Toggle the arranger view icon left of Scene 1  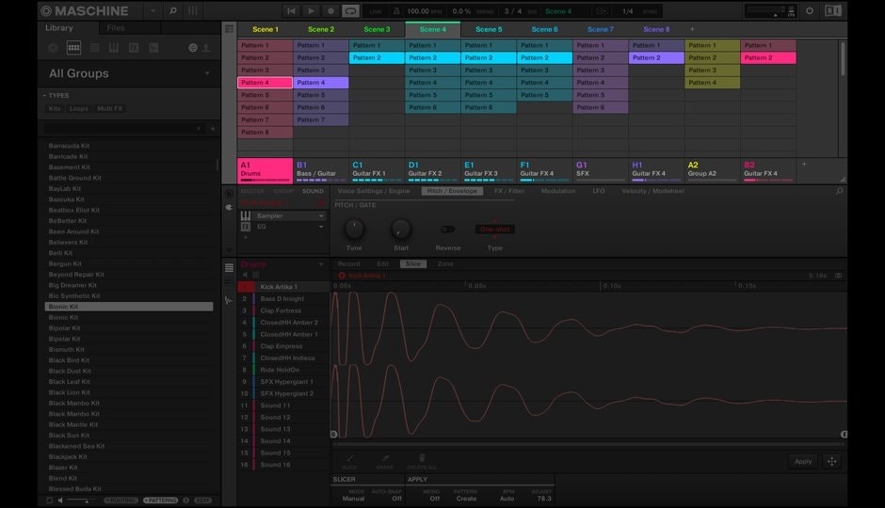click(229, 29)
